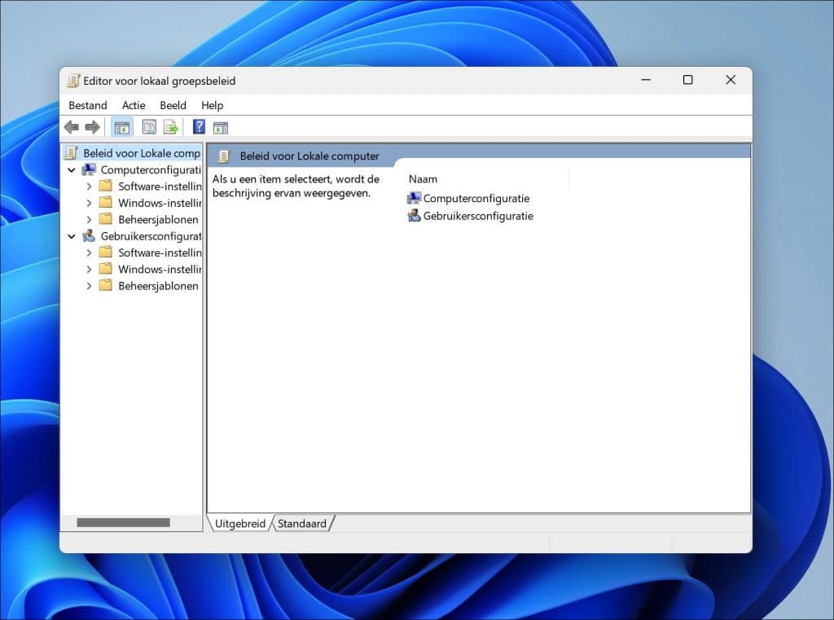The image size is (834, 620).
Task: Toggle the action pane toolbar icon
Action: [220, 127]
